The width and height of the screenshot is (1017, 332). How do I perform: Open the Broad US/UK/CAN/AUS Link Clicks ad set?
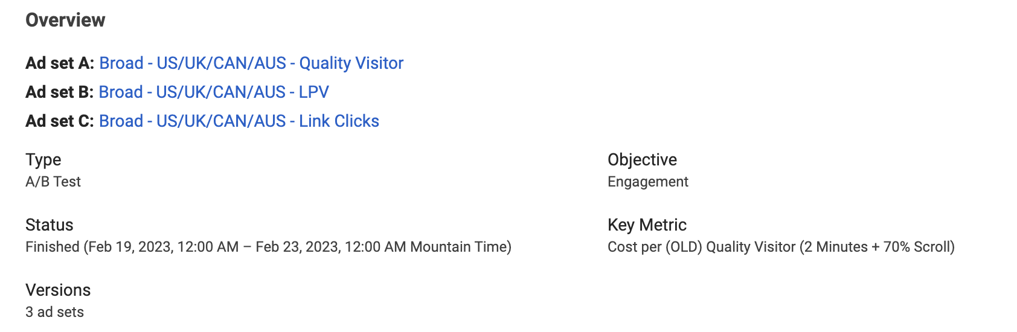click(239, 121)
